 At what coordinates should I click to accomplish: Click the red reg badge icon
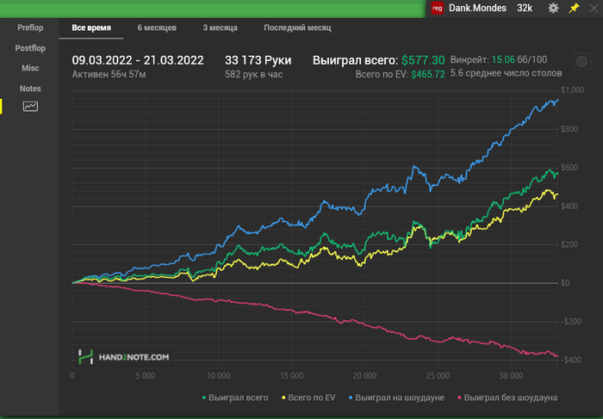438,8
